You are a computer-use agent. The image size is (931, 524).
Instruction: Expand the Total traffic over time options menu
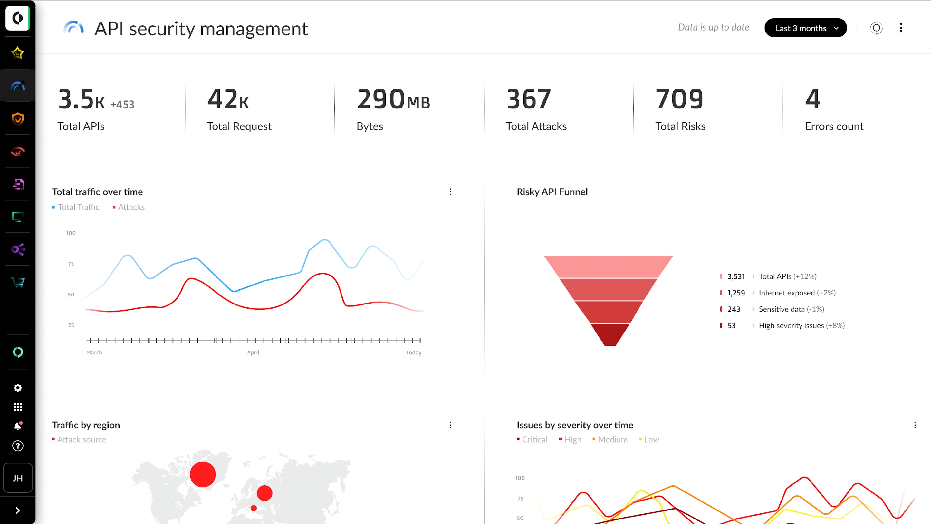coord(450,192)
